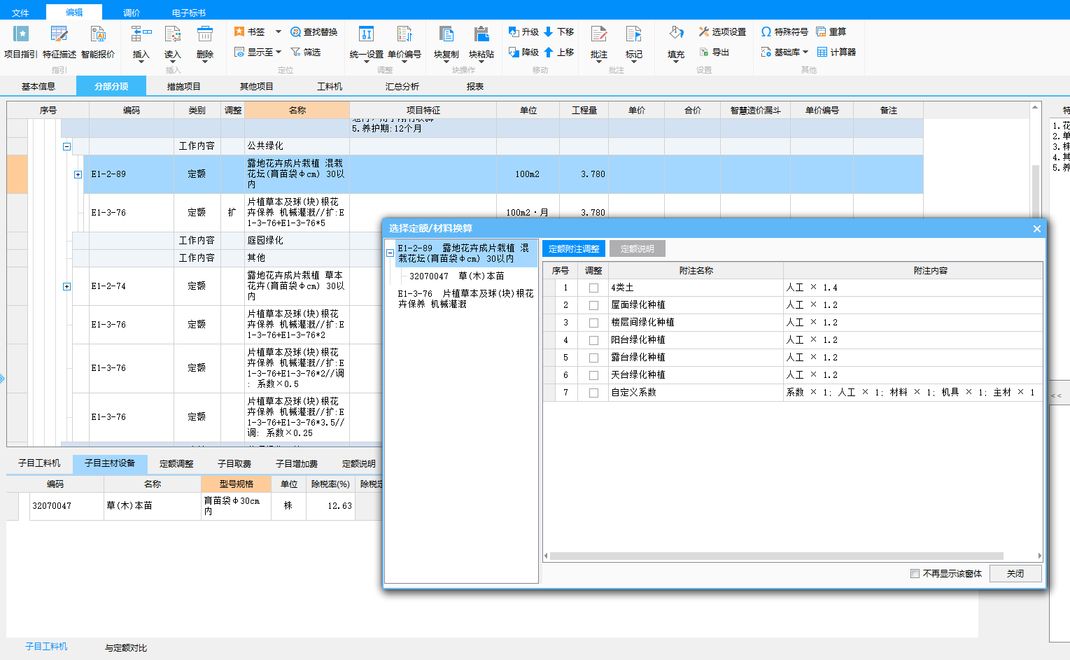Check the 屋面绿化种植 adjustment box

(593, 305)
